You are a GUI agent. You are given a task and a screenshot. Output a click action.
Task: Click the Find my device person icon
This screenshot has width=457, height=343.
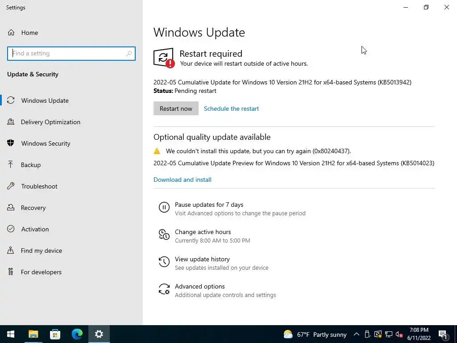click(11, 250)
